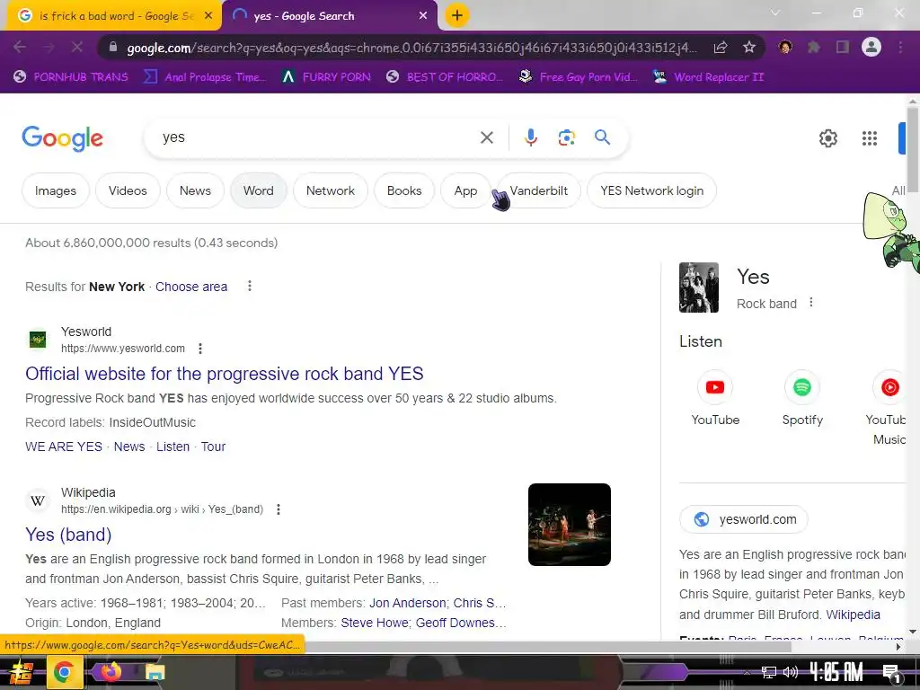Open a new browser tab
The width and height of the screenshot is (920, 690).
pyautogui.click(x=457, y=15)
